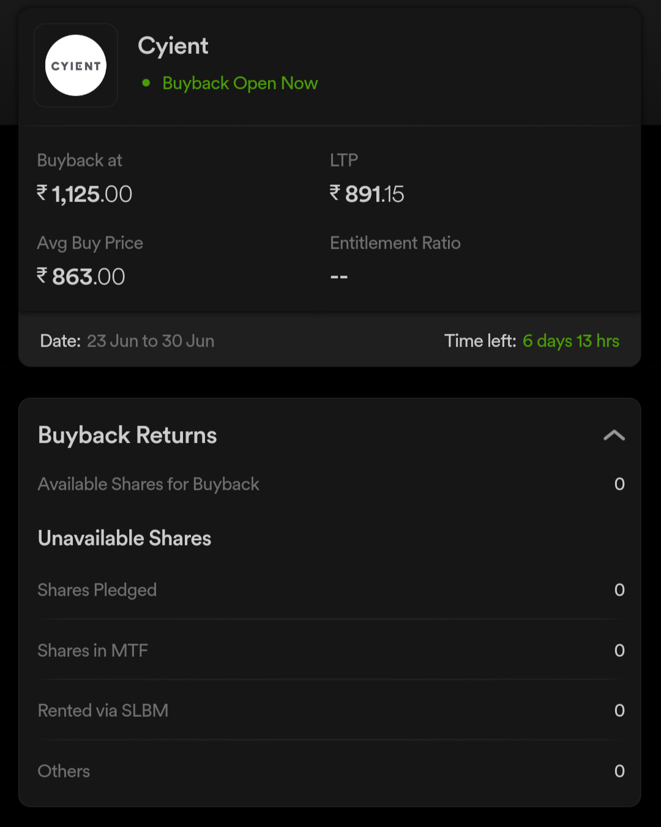Open the Cyient stock title
This screenshot has height=827, width=661.
[x=173, y=47]
